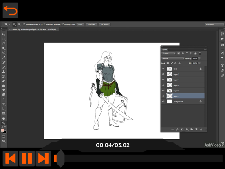The width and height of the screenshot is (225, 169).
Task: Toggle Quick Mask mode
Action: tap(4, 136)
